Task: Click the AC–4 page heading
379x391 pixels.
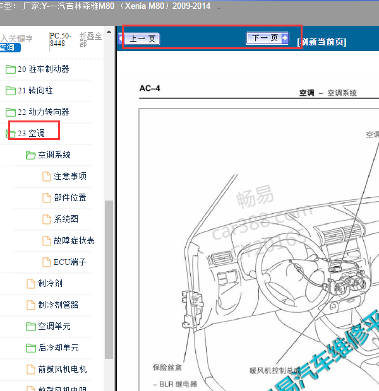Action: click(x=150, y=88)
